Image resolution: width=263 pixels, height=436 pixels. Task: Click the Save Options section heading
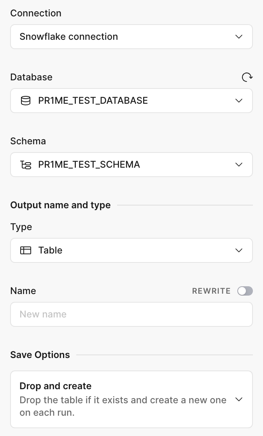[x=40, y=355]
